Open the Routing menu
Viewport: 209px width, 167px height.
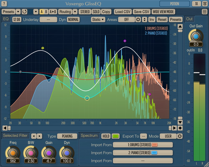coord(65,12)
